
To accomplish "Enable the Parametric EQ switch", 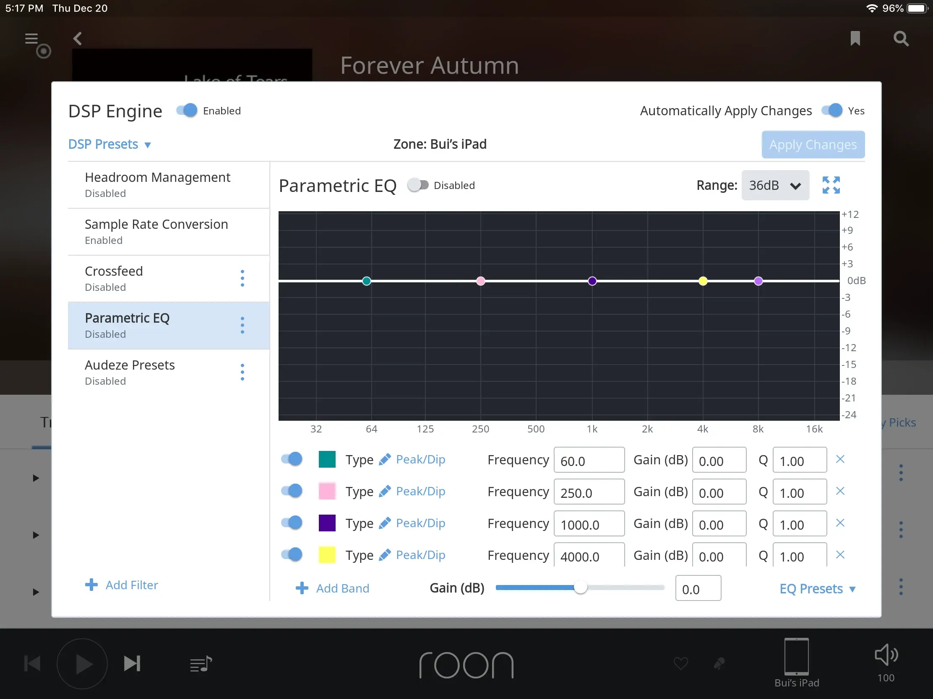I will 418,185.
